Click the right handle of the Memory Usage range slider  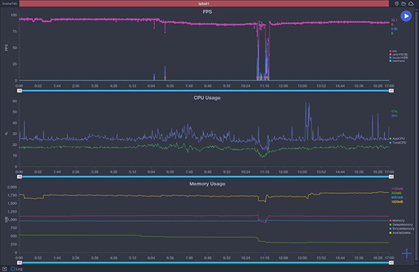click(391, 263)
